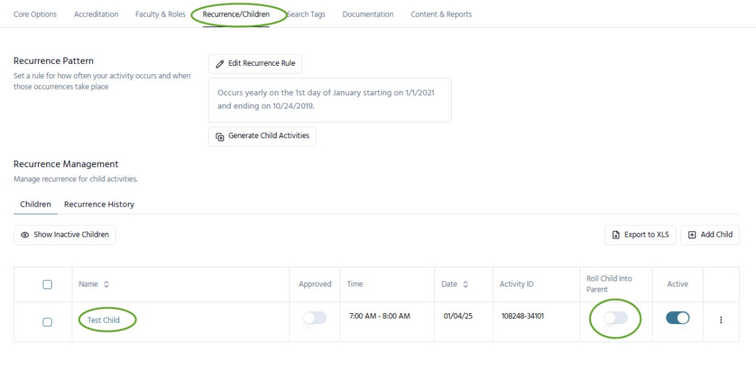Open the Test Child activity link
The width and height of the screenshot is (756, 388).
pyautogui.click(x=103, y=320)
